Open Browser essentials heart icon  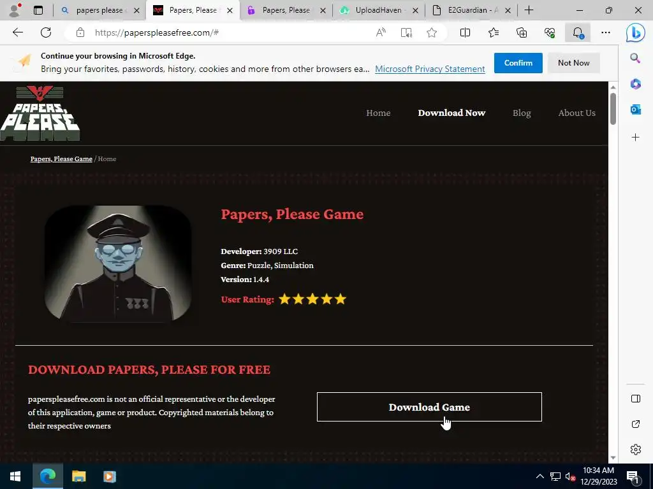tap(550, 32)
